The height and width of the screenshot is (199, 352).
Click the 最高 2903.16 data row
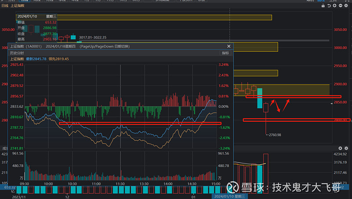(37, 40)
